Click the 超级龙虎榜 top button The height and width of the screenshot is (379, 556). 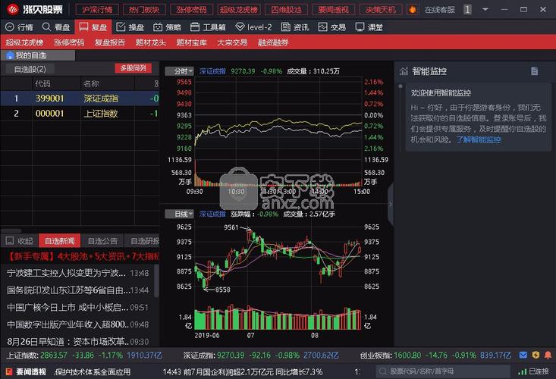point(239,10)
